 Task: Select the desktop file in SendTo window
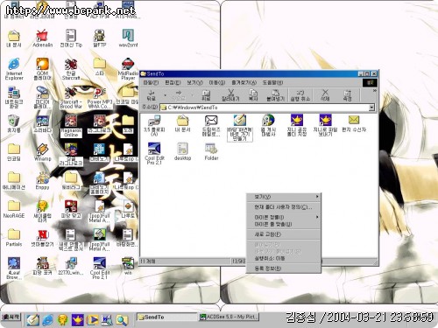pos(182,151)
